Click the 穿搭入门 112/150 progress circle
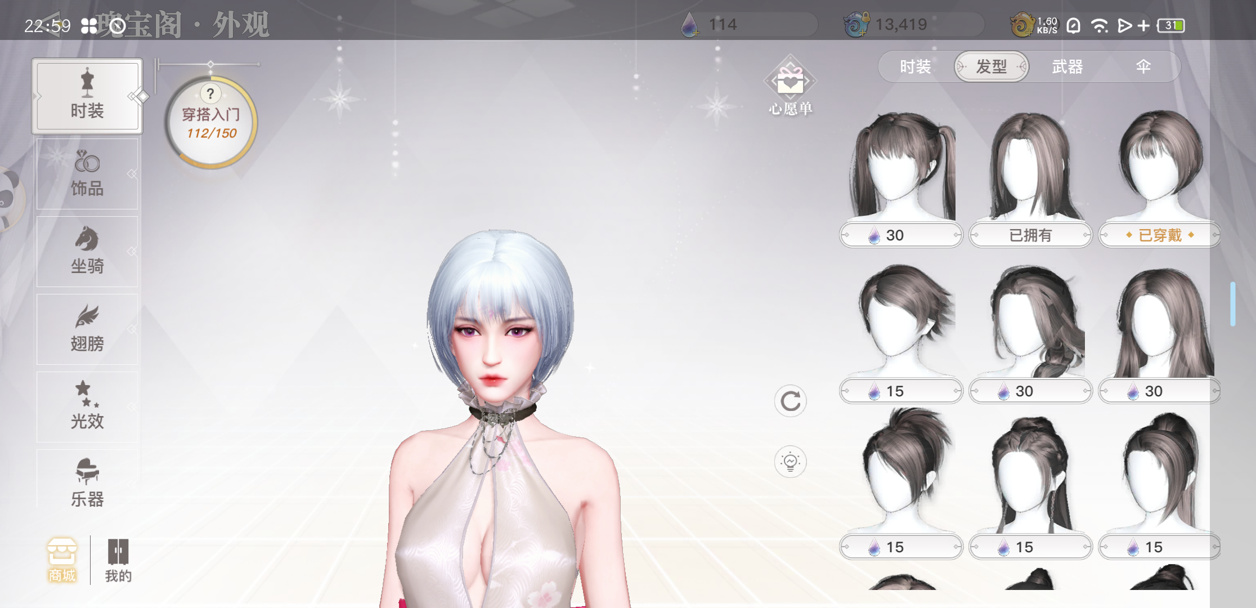 (211, 123)
